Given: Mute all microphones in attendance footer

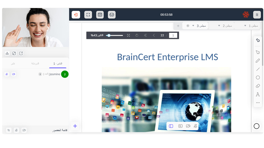Looking at the screenshot, I should click(x=16, y=130).
